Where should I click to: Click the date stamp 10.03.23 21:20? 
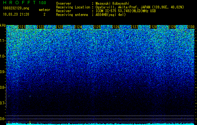pos(16,14)
